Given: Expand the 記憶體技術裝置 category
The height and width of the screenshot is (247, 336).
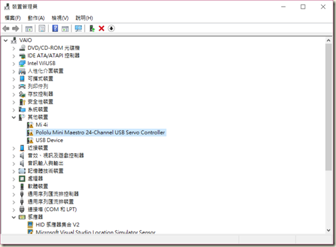Looking at the screenshot, I should [x=14, y=171].
